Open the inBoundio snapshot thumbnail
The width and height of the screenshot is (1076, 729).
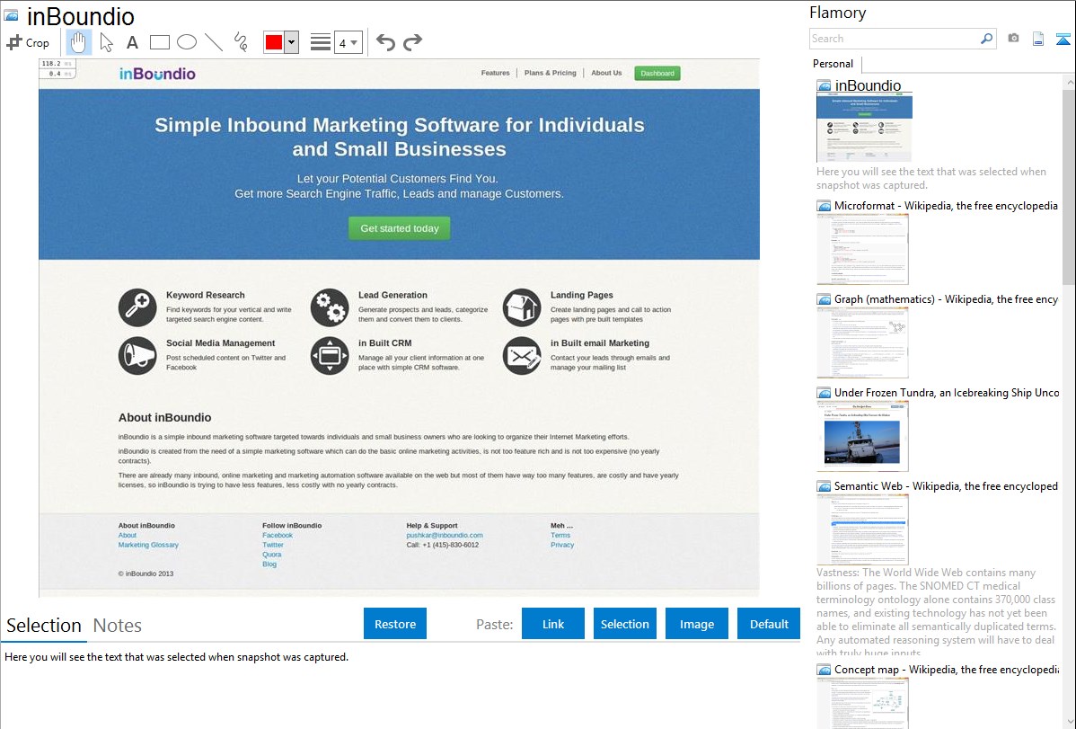[865, 129]
